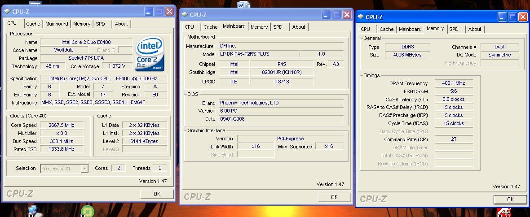Open Mainboard tab in left CPU-Z window

click(57, 24)
